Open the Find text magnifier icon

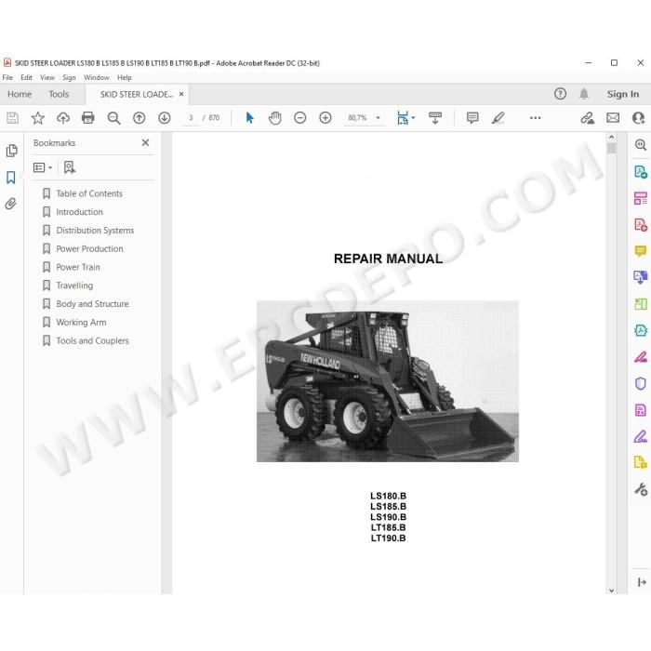[x=113, y=118]
